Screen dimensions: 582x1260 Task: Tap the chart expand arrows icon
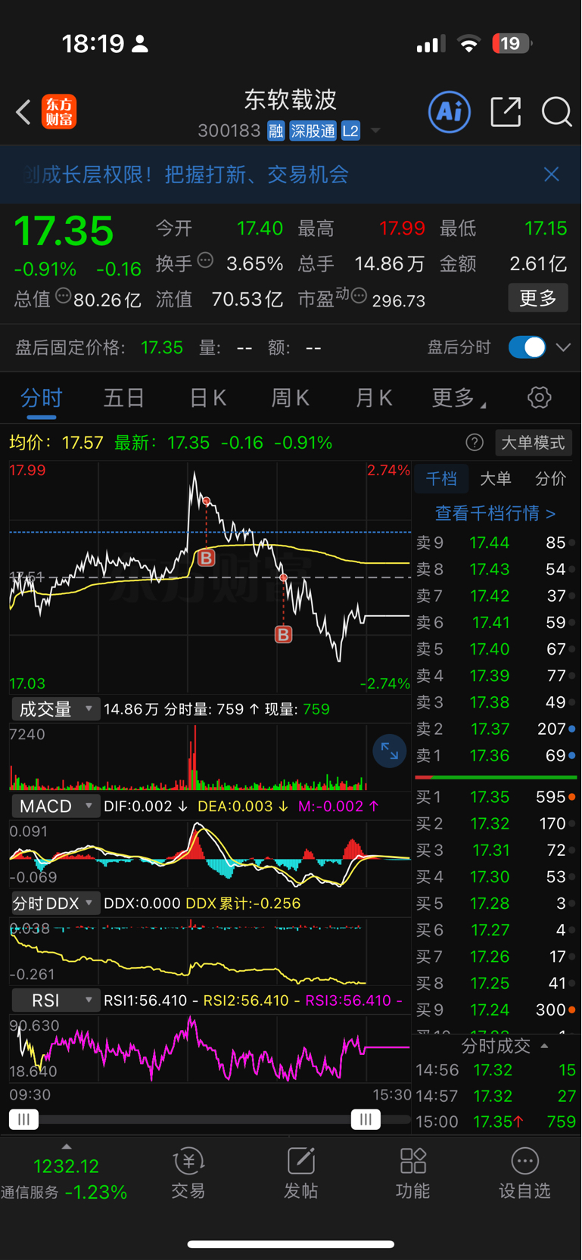point(390,751)
